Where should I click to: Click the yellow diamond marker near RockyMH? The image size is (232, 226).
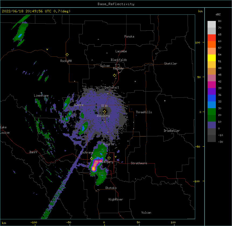[x=67, y=55]
